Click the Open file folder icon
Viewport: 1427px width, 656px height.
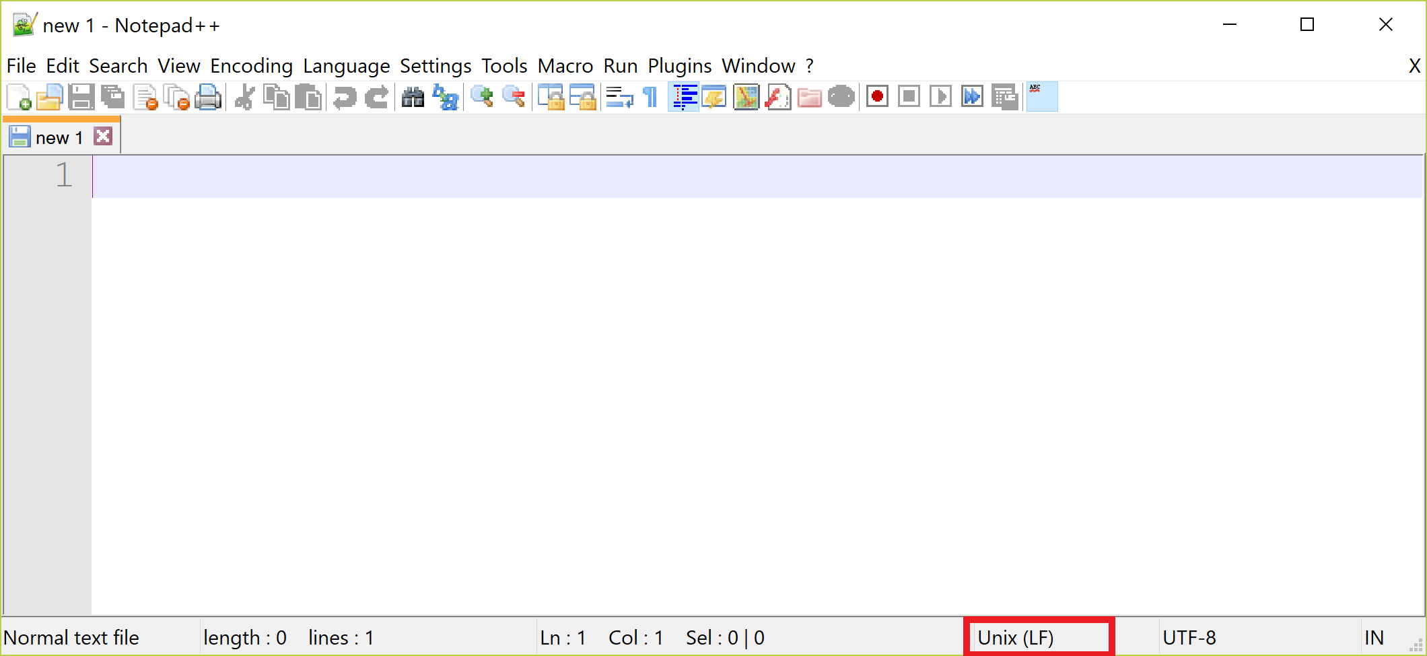point(50,98)
